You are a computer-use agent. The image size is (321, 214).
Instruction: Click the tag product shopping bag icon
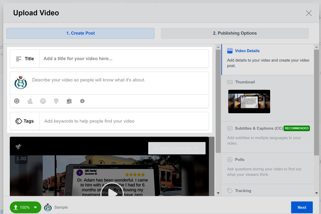pyautogui.click(x=69, y=101)
